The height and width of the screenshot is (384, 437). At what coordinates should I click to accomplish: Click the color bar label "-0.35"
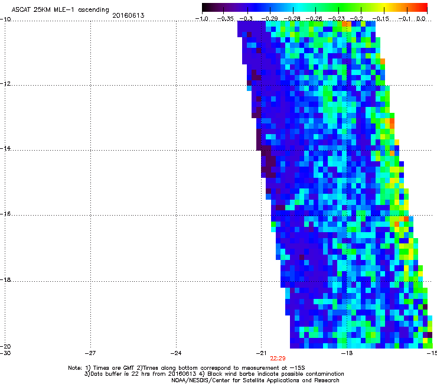coord(225,19)
